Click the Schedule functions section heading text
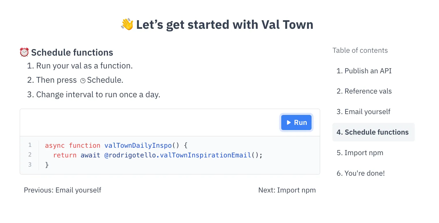 [72, 52]
